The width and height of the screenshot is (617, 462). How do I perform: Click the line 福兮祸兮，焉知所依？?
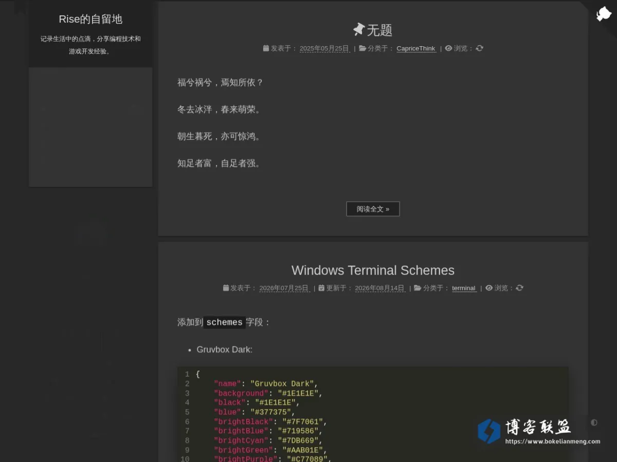point(220,83)
